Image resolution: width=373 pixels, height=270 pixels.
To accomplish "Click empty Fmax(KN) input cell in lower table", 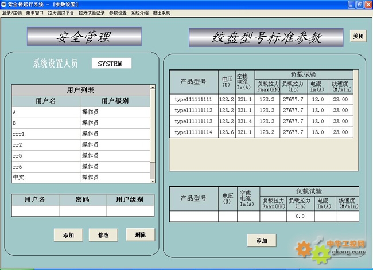I will click(x=273, y=216).
